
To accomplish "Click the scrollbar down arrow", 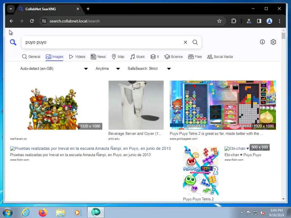I will (283, 199).
